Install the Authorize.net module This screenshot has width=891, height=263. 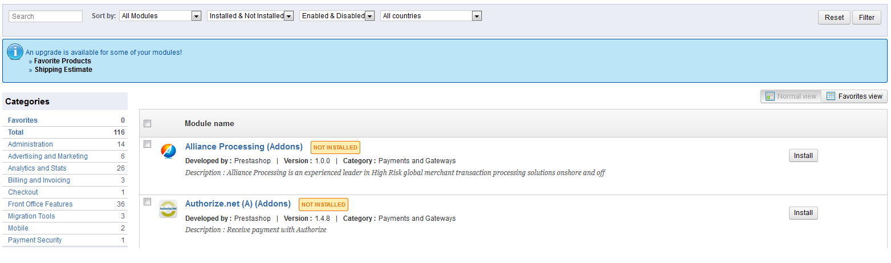[803, 213]
